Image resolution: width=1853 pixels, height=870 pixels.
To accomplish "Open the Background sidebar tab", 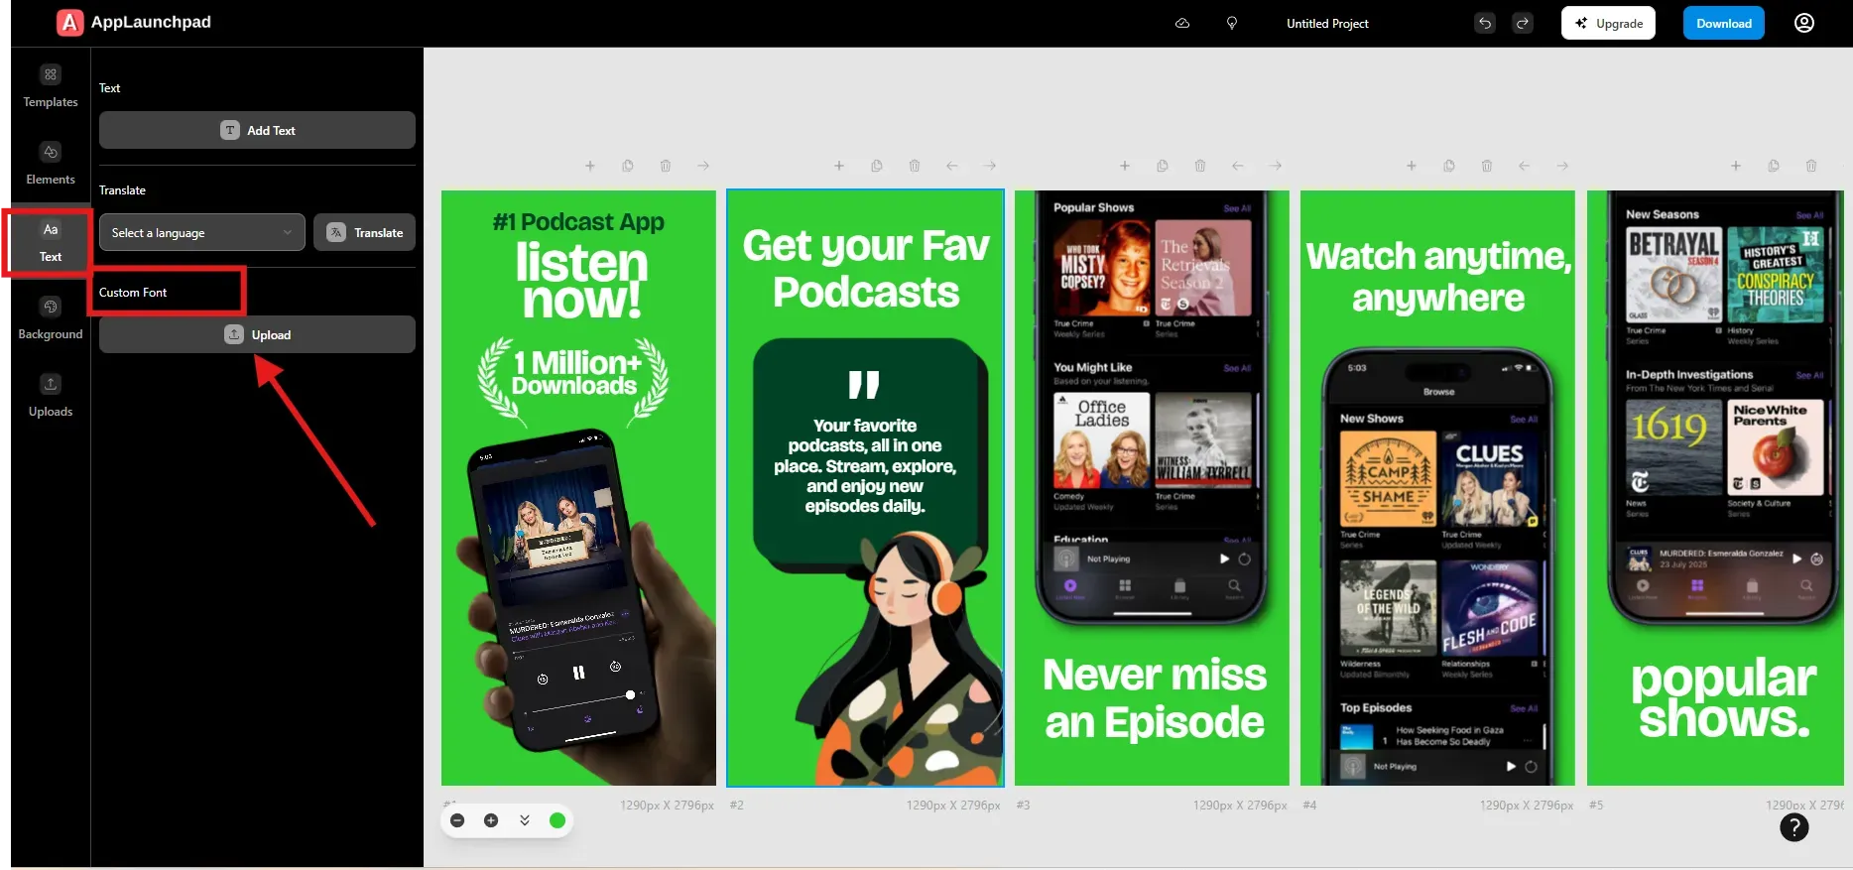I will [51, 318].
